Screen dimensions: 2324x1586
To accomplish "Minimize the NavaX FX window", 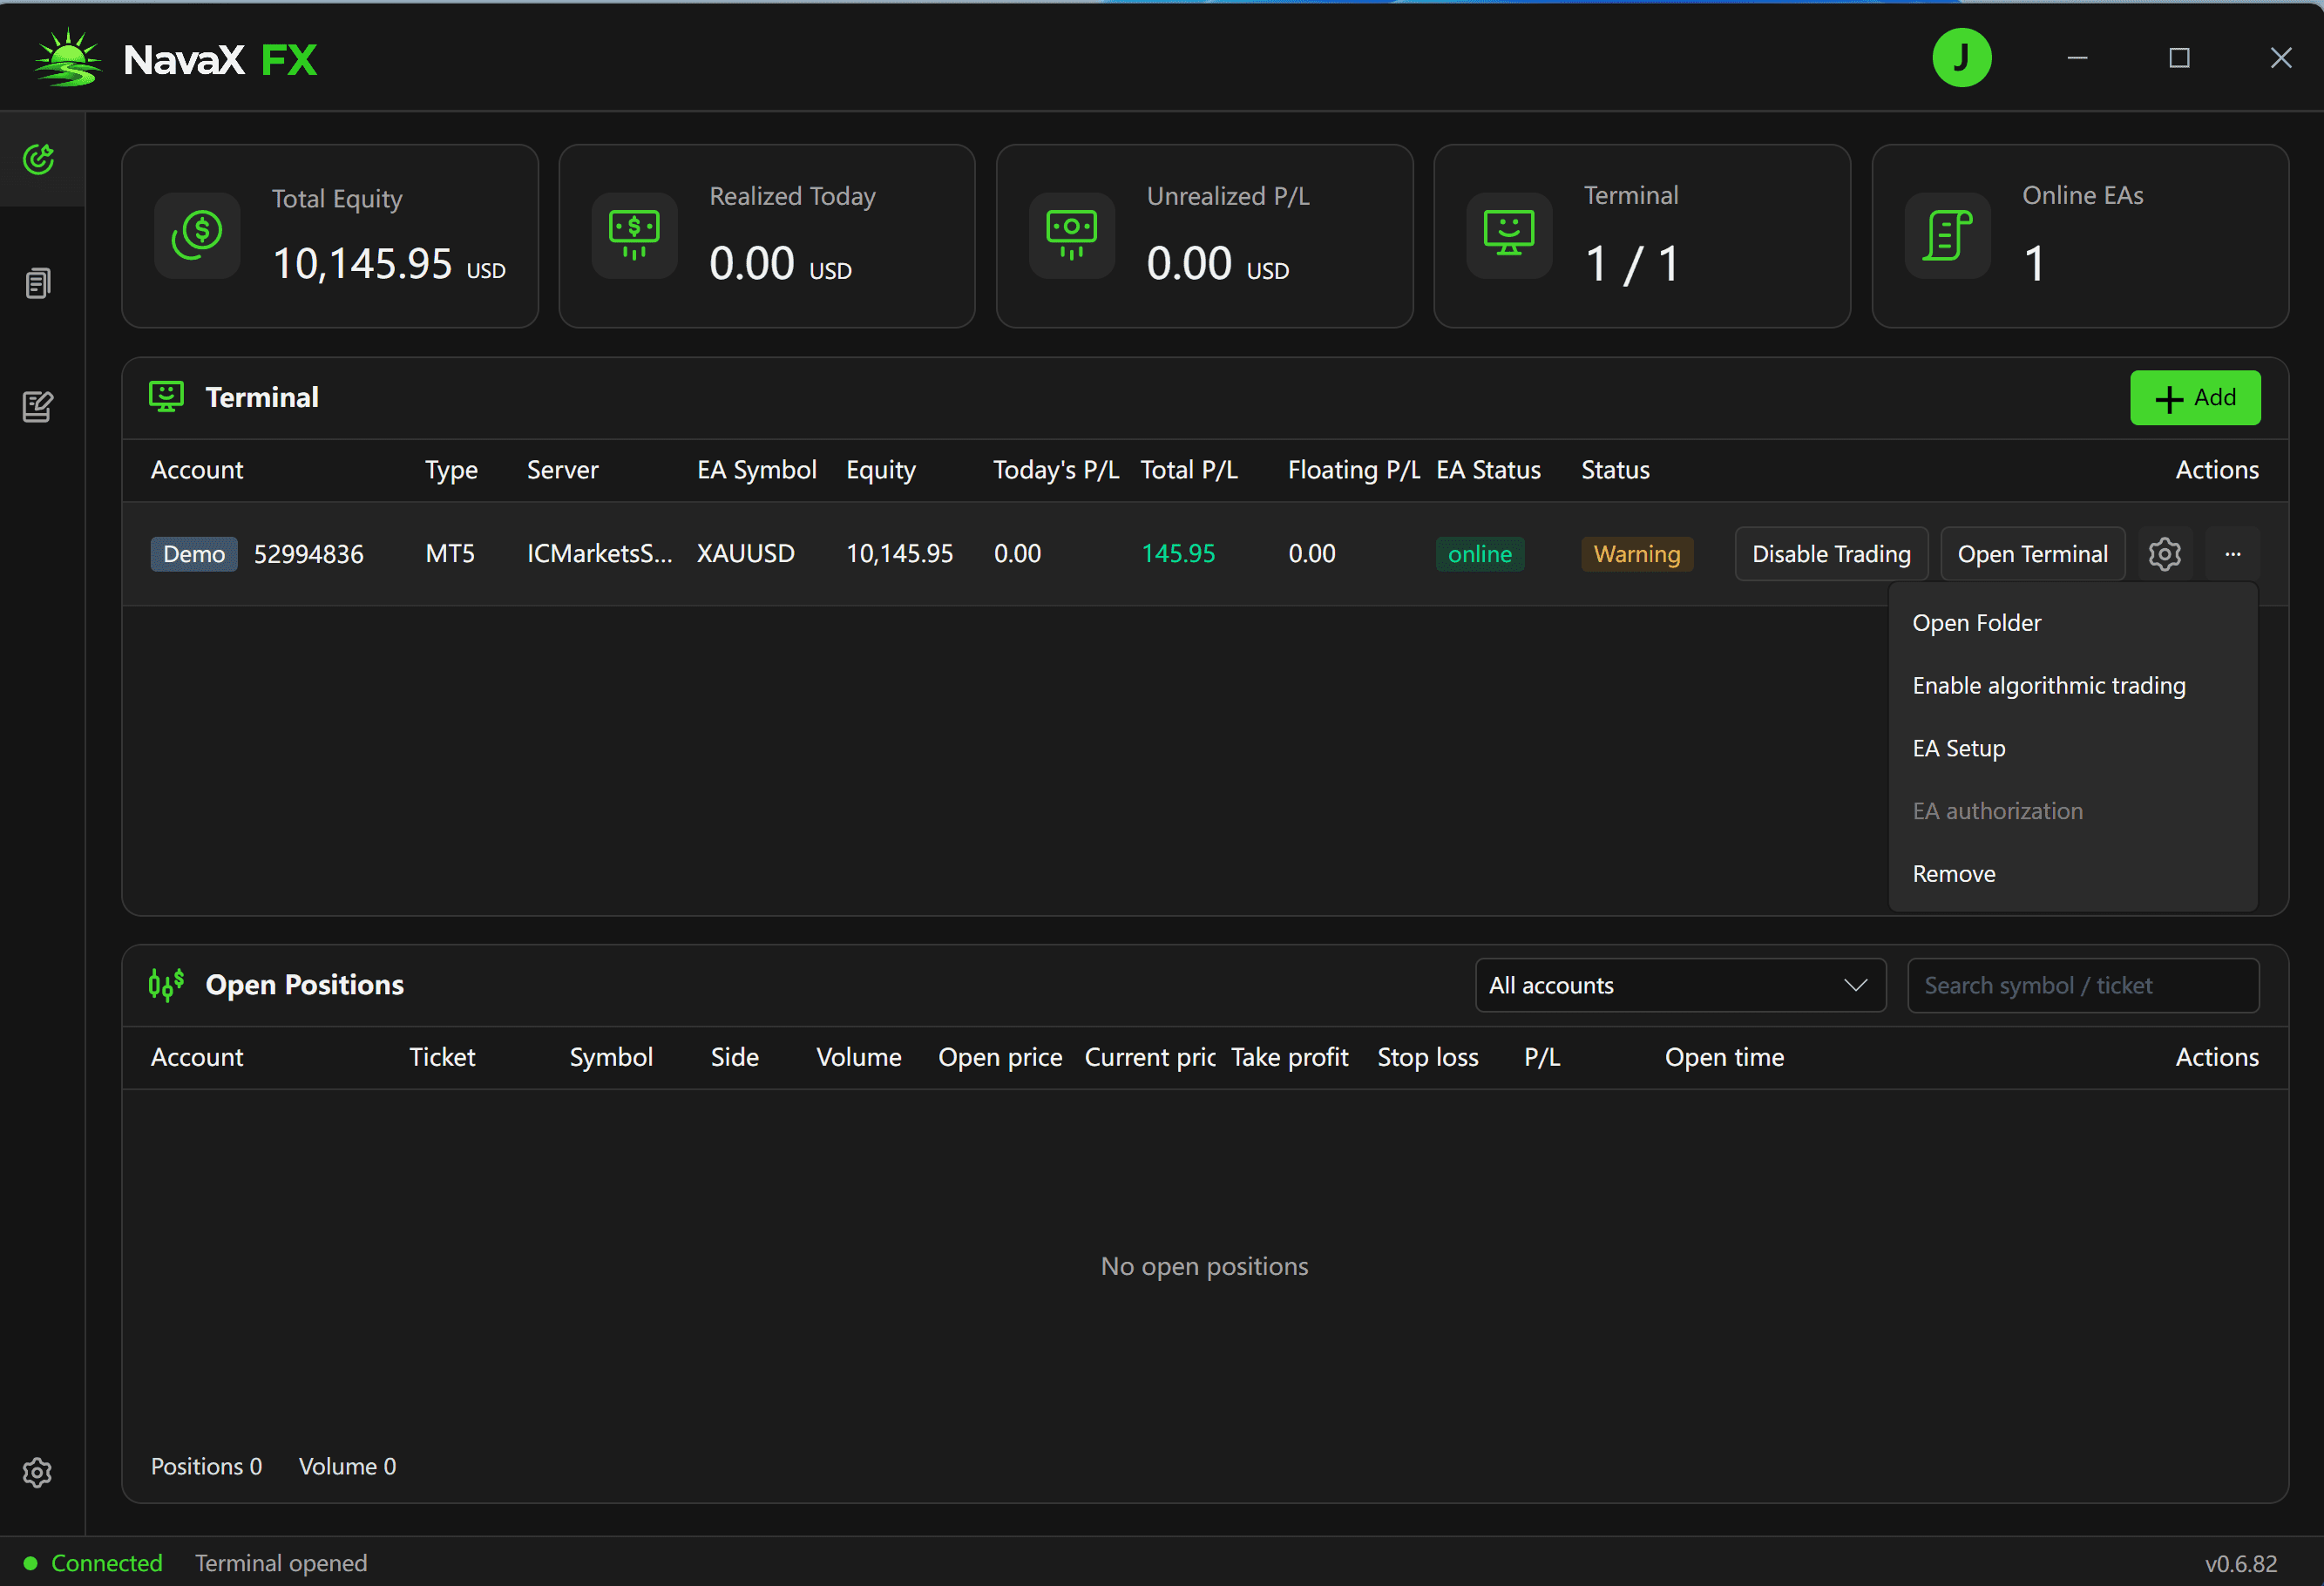I will coord(2077,58).
